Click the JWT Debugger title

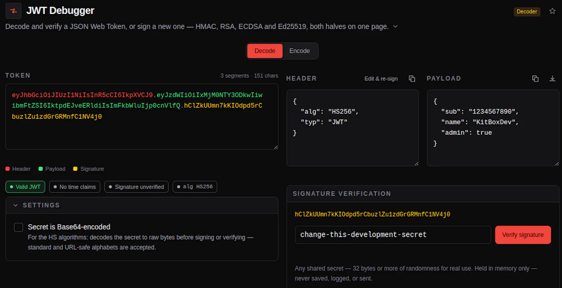pyautogui.click(x=60, y=11)
